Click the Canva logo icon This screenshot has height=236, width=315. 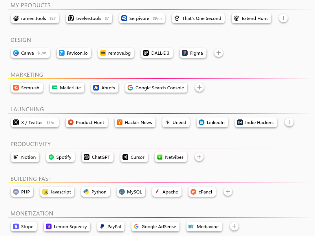click(x=16, y=53)
